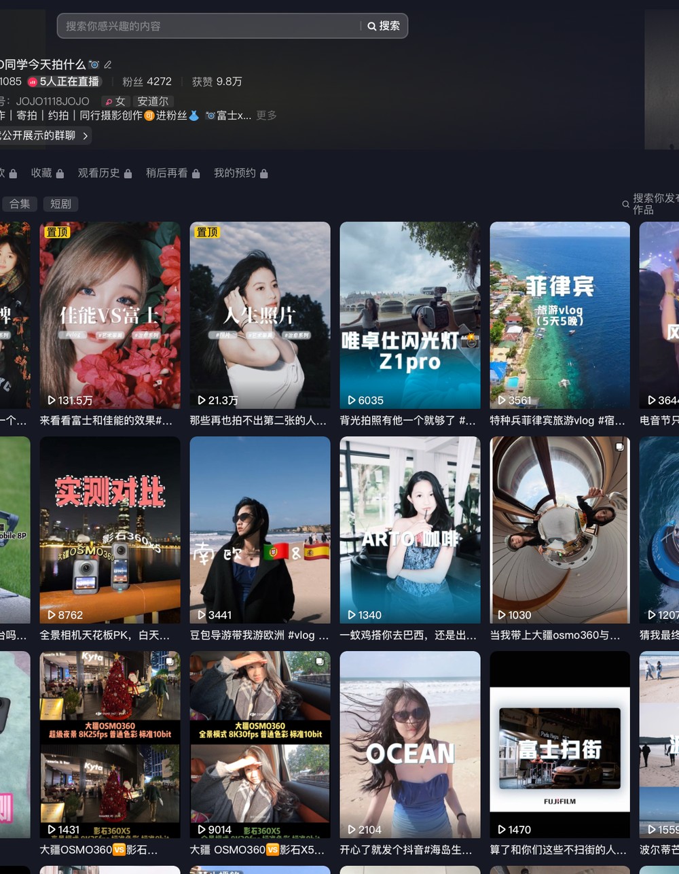Click the 安道尔 location tag
This screenshot has height=874, width=679.
[153, 101]
